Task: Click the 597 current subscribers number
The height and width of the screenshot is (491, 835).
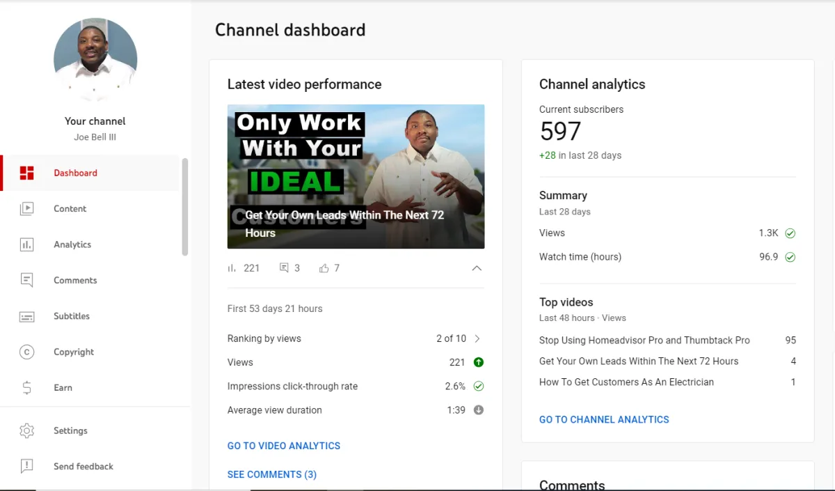Action: point(560,132)
